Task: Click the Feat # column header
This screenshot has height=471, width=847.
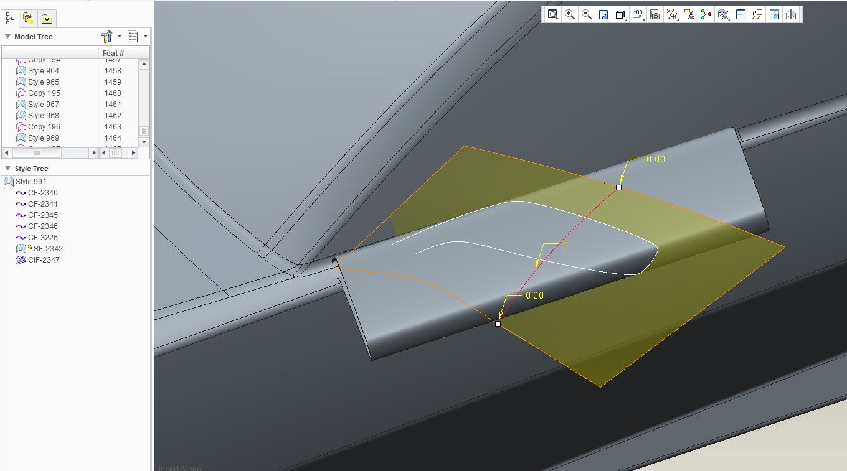Action: (113, 54)
